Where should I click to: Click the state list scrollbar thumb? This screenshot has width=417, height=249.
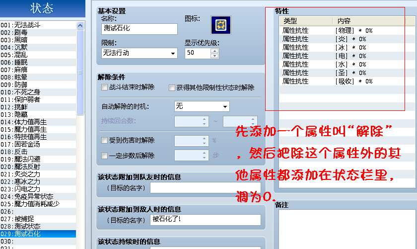click(80, 73)
